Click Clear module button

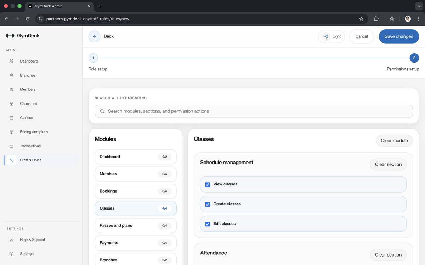pos(394,140)
